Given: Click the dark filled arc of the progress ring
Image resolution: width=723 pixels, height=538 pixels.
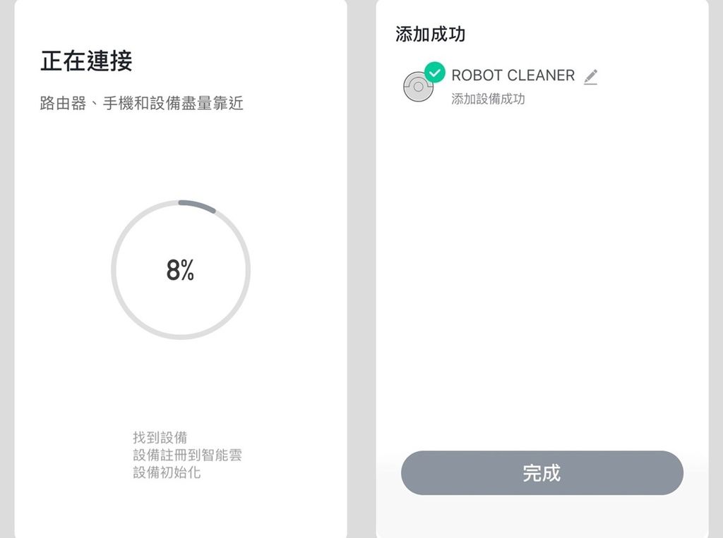Looking at the screenshot, I should point(197,205).
